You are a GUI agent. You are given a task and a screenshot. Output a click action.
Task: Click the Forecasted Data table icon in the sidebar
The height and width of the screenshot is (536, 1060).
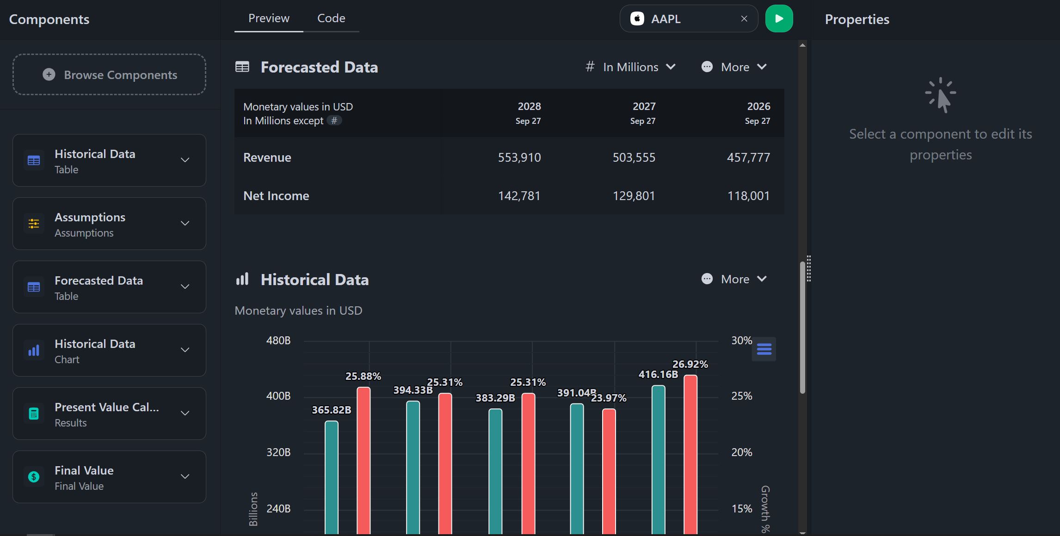point(34,287)
